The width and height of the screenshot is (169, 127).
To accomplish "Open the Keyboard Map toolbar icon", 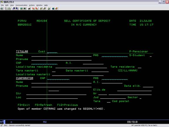I will click(x=29, y=8).
